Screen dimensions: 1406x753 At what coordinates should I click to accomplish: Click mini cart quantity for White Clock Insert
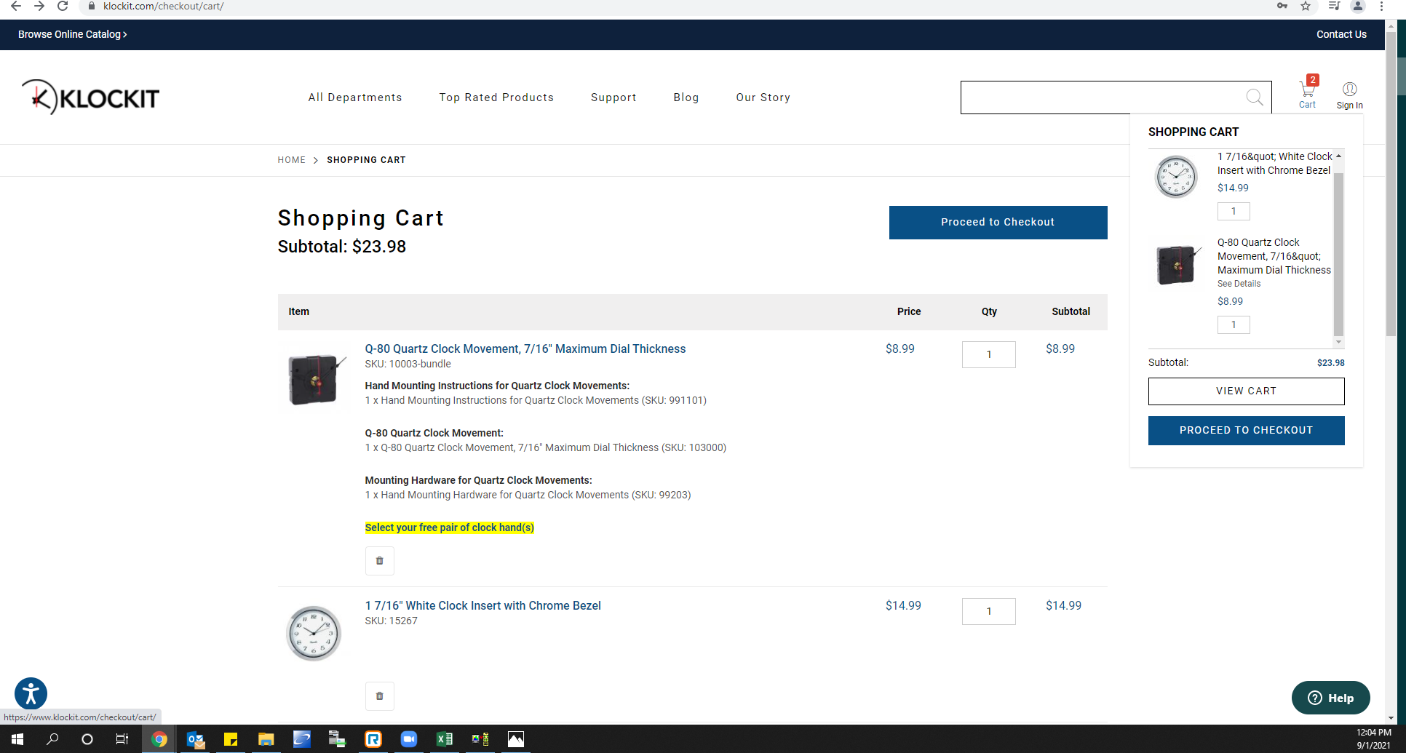tap(1234, 211)
